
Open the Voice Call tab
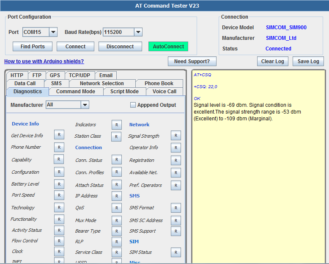(x=164, y=92)
